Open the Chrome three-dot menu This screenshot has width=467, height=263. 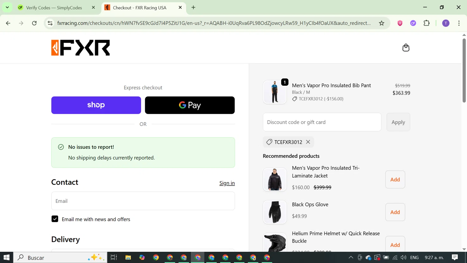(459, 23)
